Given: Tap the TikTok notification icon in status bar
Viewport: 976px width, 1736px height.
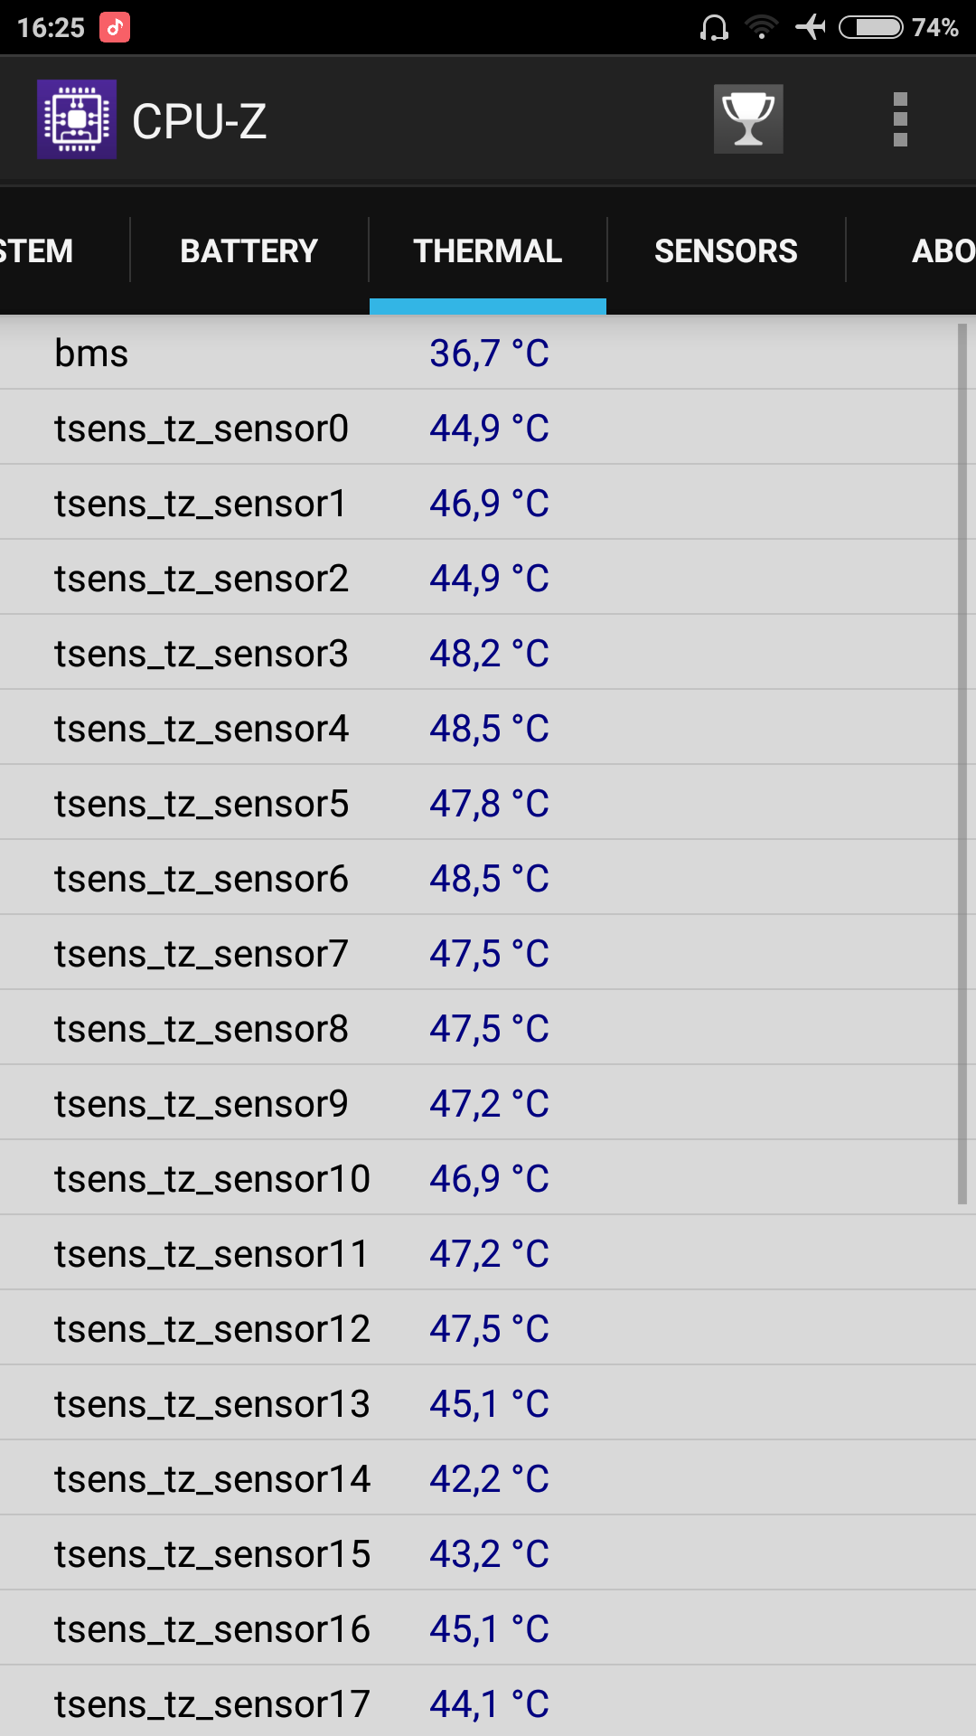Looking at the screenshot, I should click(115, 27).
